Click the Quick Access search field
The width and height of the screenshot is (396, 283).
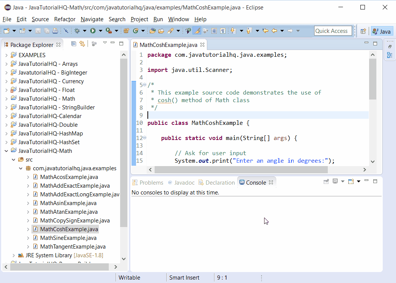[333, 31]
